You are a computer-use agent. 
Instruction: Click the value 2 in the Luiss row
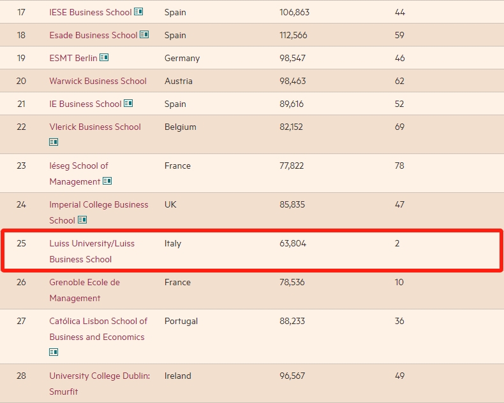point(397,243)
